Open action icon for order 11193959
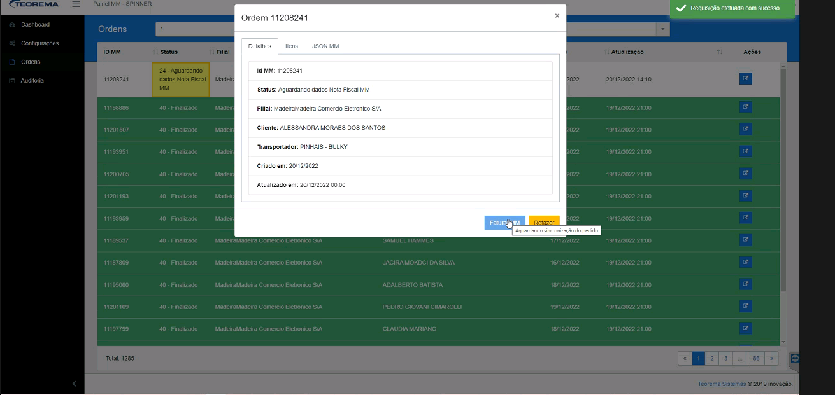The height and width of the screenshot is (395, 835). pos(745,218)
